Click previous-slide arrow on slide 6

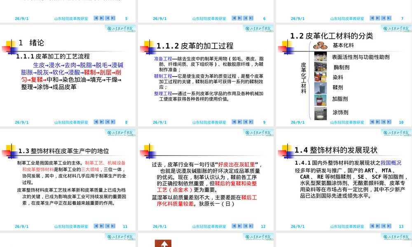click(x=234, y=18)
